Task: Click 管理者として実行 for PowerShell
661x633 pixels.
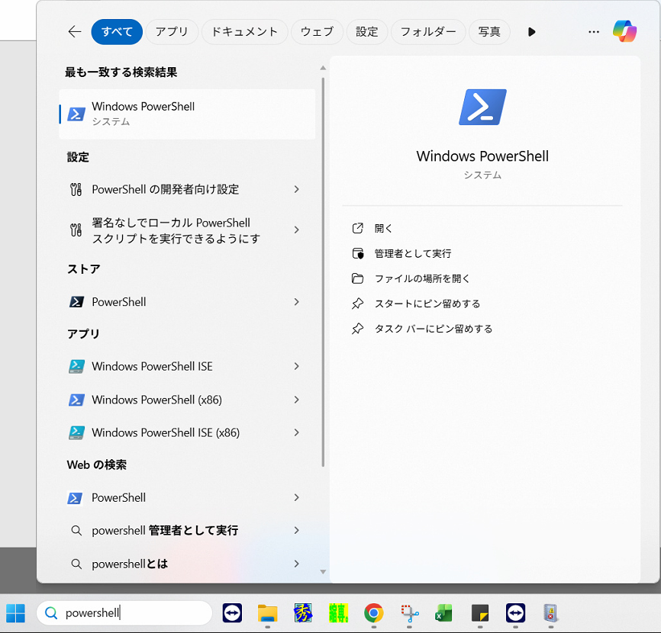Action: pyautogui.click(x=412, y=253)
